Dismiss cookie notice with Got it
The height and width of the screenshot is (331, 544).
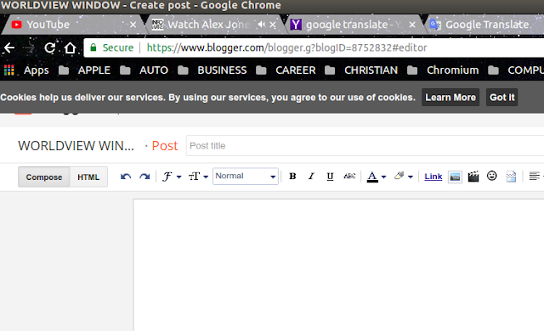(501, 98)
